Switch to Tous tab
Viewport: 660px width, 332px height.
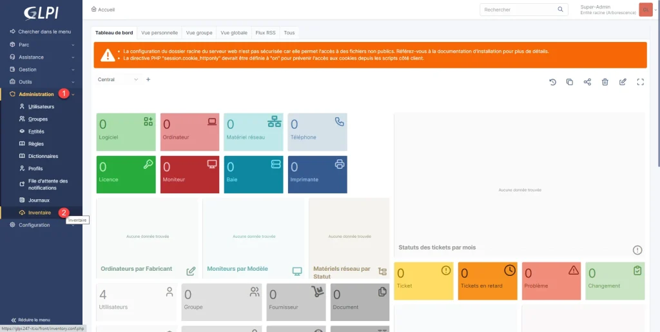click(289, 33)
